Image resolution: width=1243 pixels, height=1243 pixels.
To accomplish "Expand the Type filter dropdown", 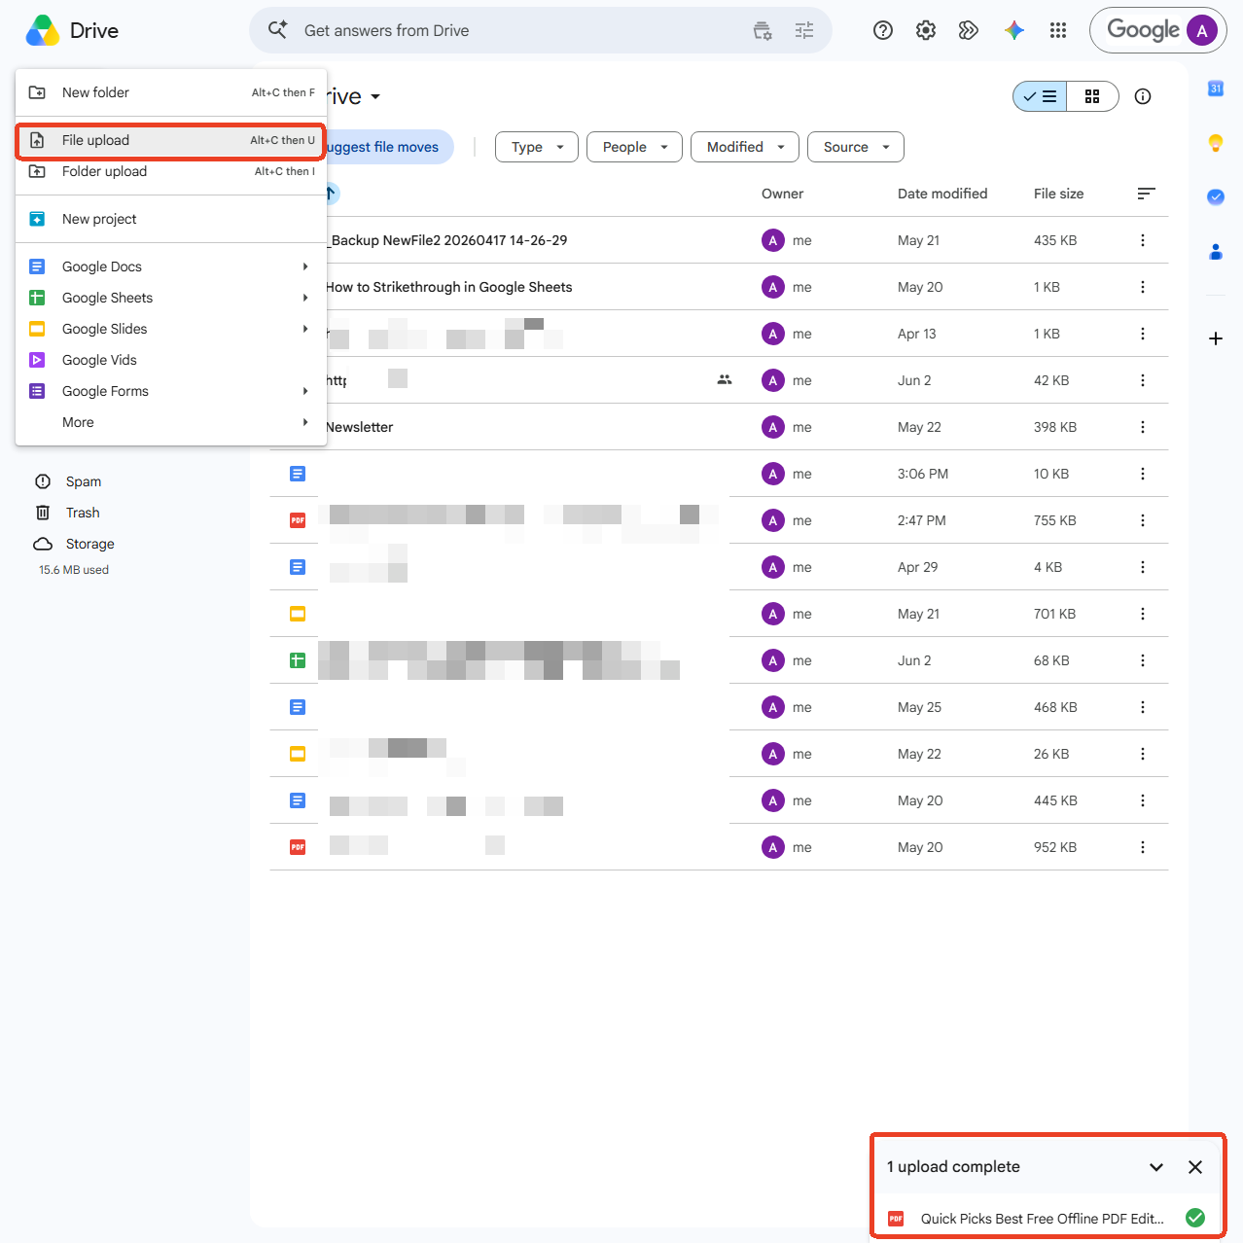I will click(537, 147).
